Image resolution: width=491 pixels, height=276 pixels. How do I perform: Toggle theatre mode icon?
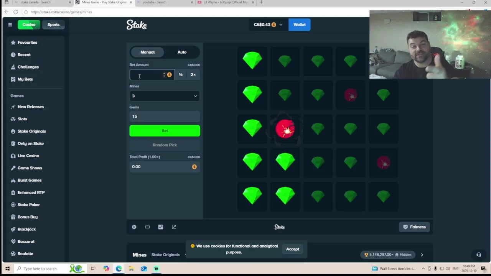(147, 227)
